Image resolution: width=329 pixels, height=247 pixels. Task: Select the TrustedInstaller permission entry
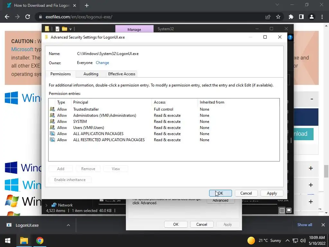[x=164, y=109]
